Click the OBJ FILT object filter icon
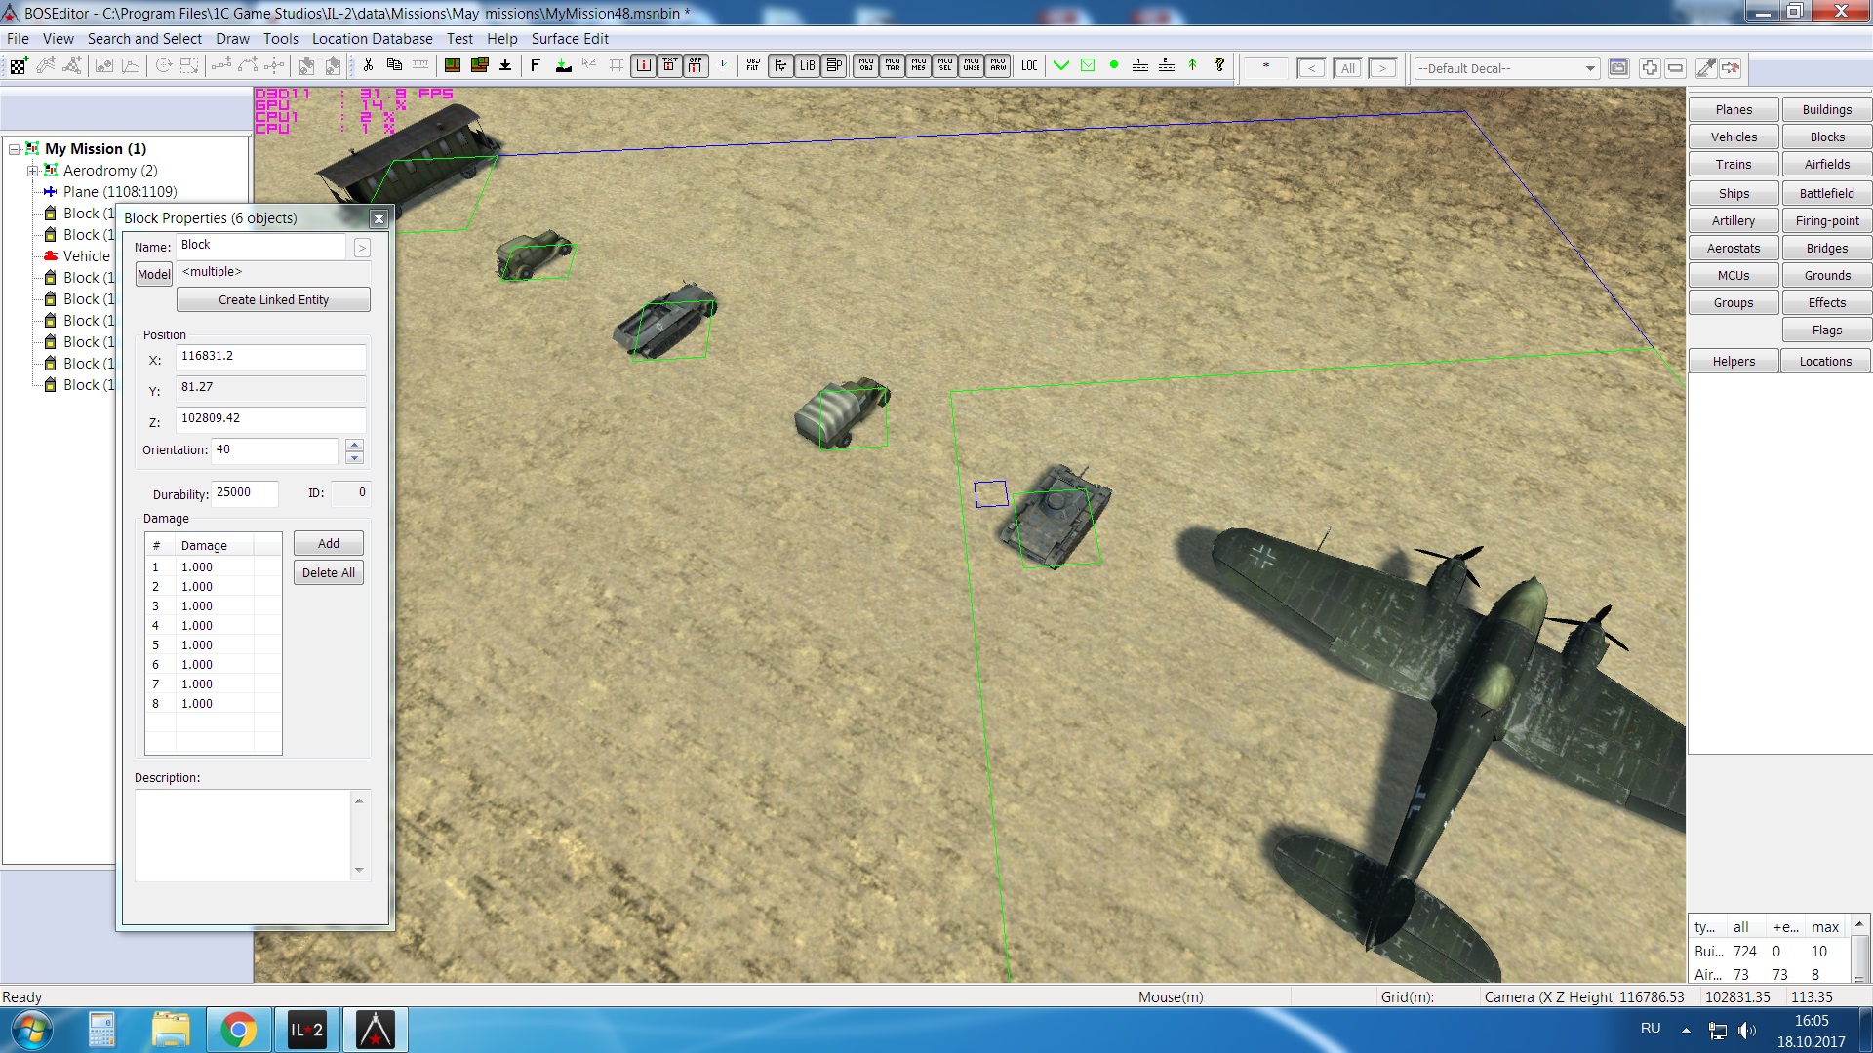This screenshot has width=1873, height=1053. (752, 65)
